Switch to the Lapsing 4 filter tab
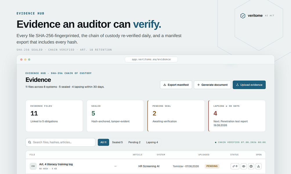 pyautogui.click(x=152, y=142)
